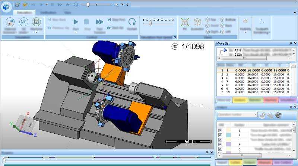Toggle the checkbox for operation 5
The image size is (298, 166).
(220, 149)
